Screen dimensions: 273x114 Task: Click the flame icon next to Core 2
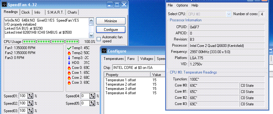coord(69,78)
